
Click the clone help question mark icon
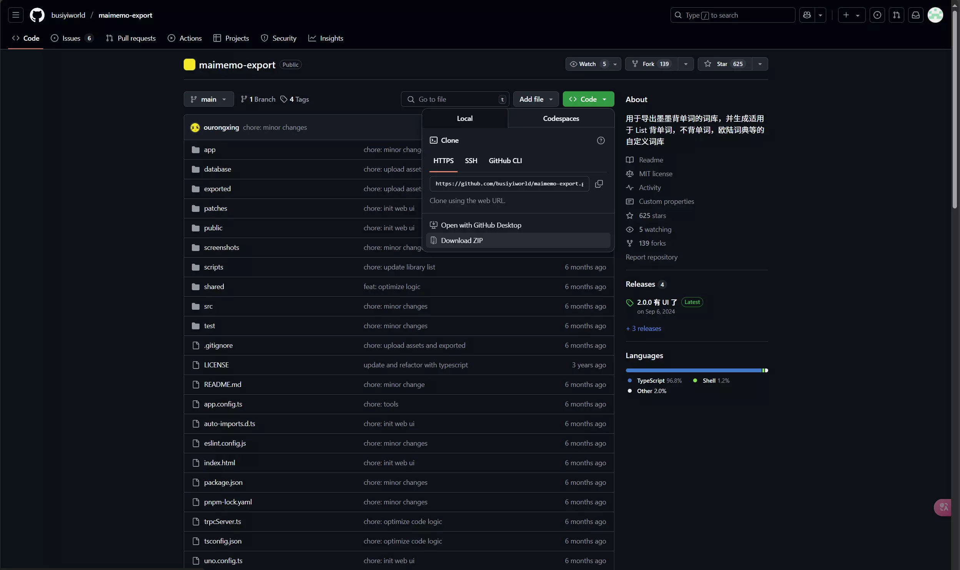click(x=601, y=140)
